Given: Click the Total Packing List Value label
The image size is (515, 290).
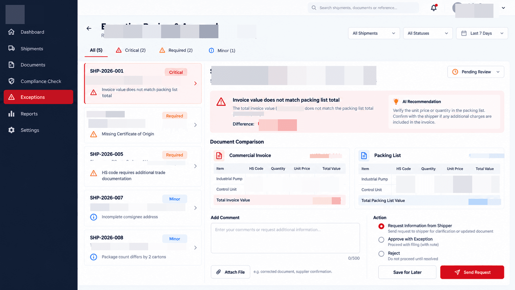Looking at the screenshot, I should point(383,200).
